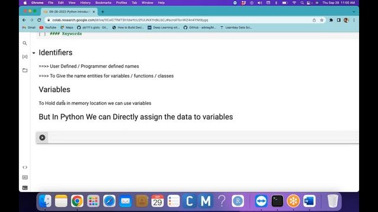This screenshot has height=212, width=378.
Task: Open the variables inspector {x} icon
Action: pyautogui.click(x=25, y=57)
